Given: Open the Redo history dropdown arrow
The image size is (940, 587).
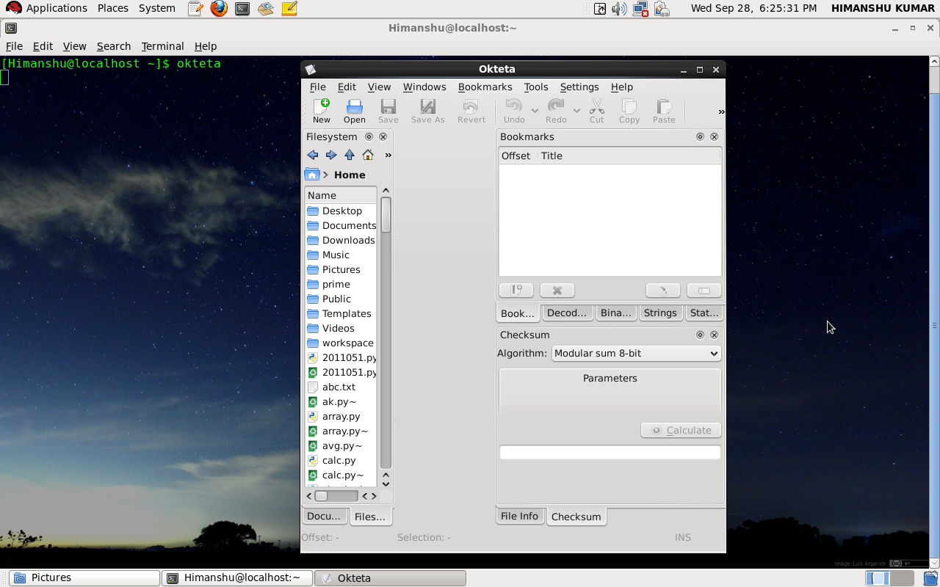Looking at the screenshot, I should (x=576, y=111).
